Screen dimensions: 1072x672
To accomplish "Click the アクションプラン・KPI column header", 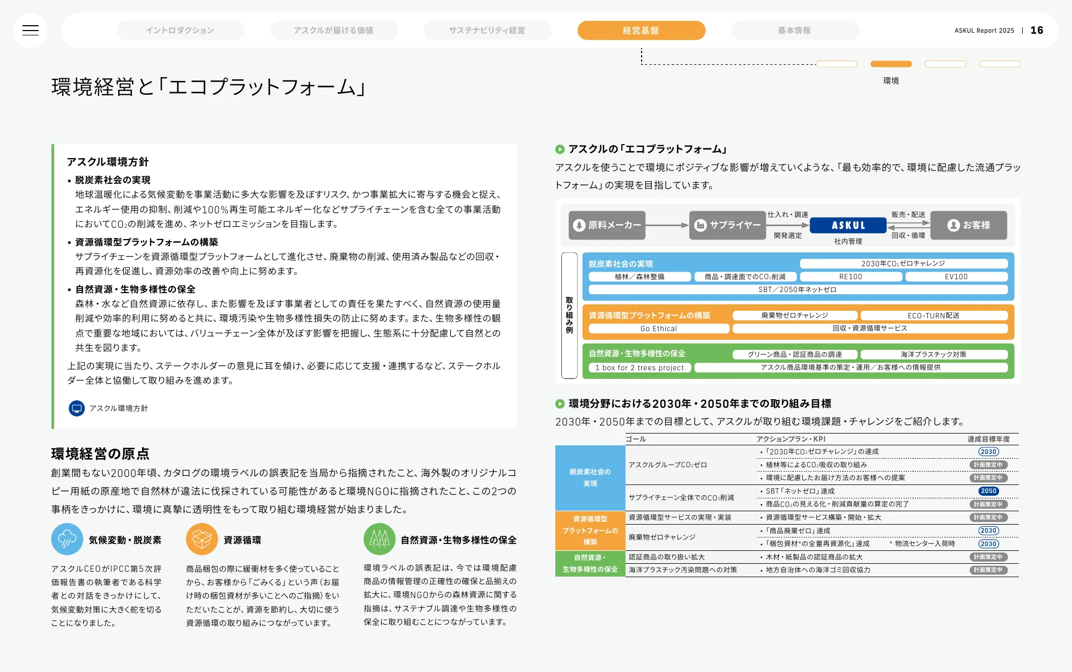I will click(x=791, y=439).
